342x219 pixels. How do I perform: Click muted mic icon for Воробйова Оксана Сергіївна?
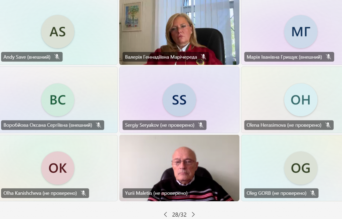coord(99,125)
